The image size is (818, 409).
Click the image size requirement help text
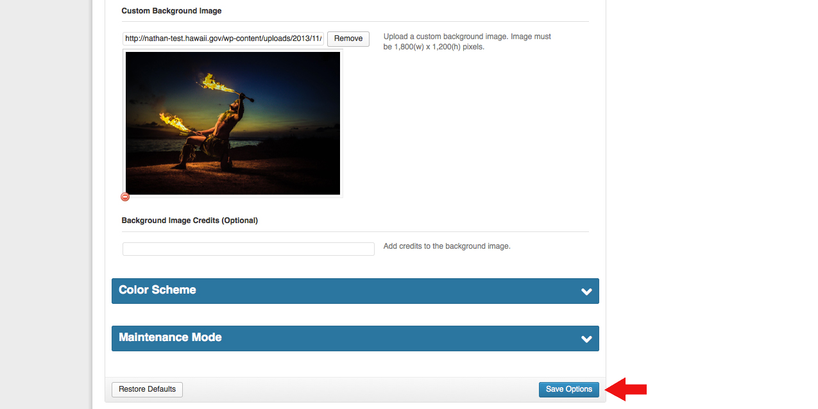(466, 42)
